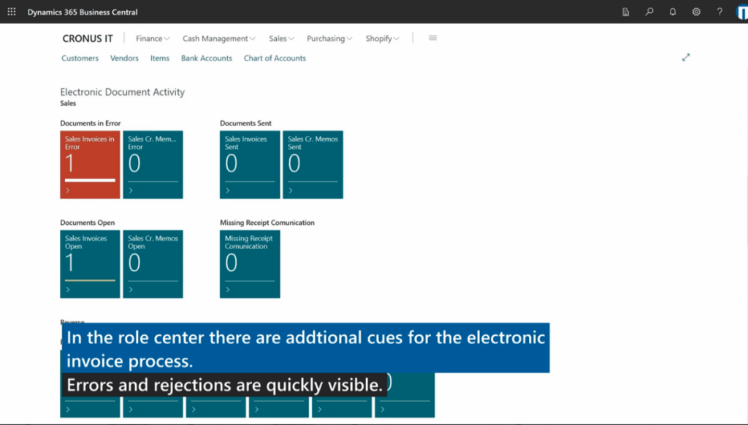Click the search magnifier icon
Image resolution: width=748 pixels, height=425 pixels.
pyautogui.click(x=649, y=12)
